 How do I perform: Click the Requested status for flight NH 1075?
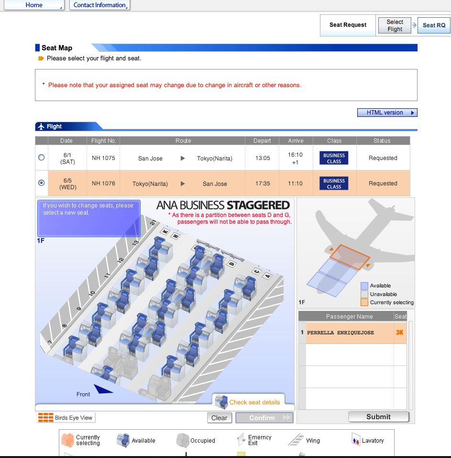pyautogui.click(x=383, y=158)
